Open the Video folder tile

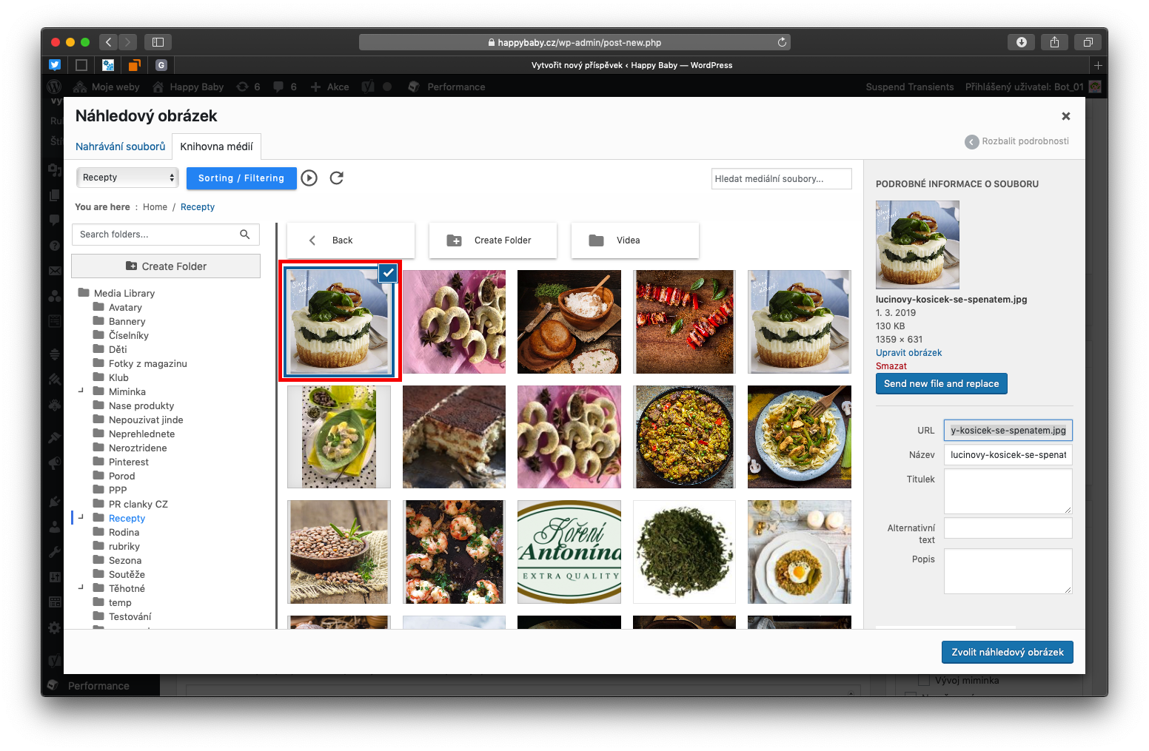(634, 240)
